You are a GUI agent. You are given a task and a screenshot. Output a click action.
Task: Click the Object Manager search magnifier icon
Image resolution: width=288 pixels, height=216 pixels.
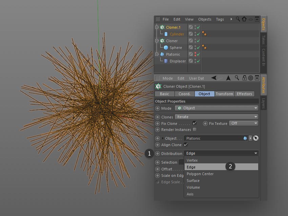[238, 19]
